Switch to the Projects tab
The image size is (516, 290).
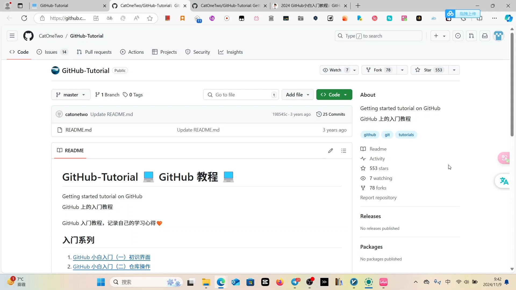(168, 52)
